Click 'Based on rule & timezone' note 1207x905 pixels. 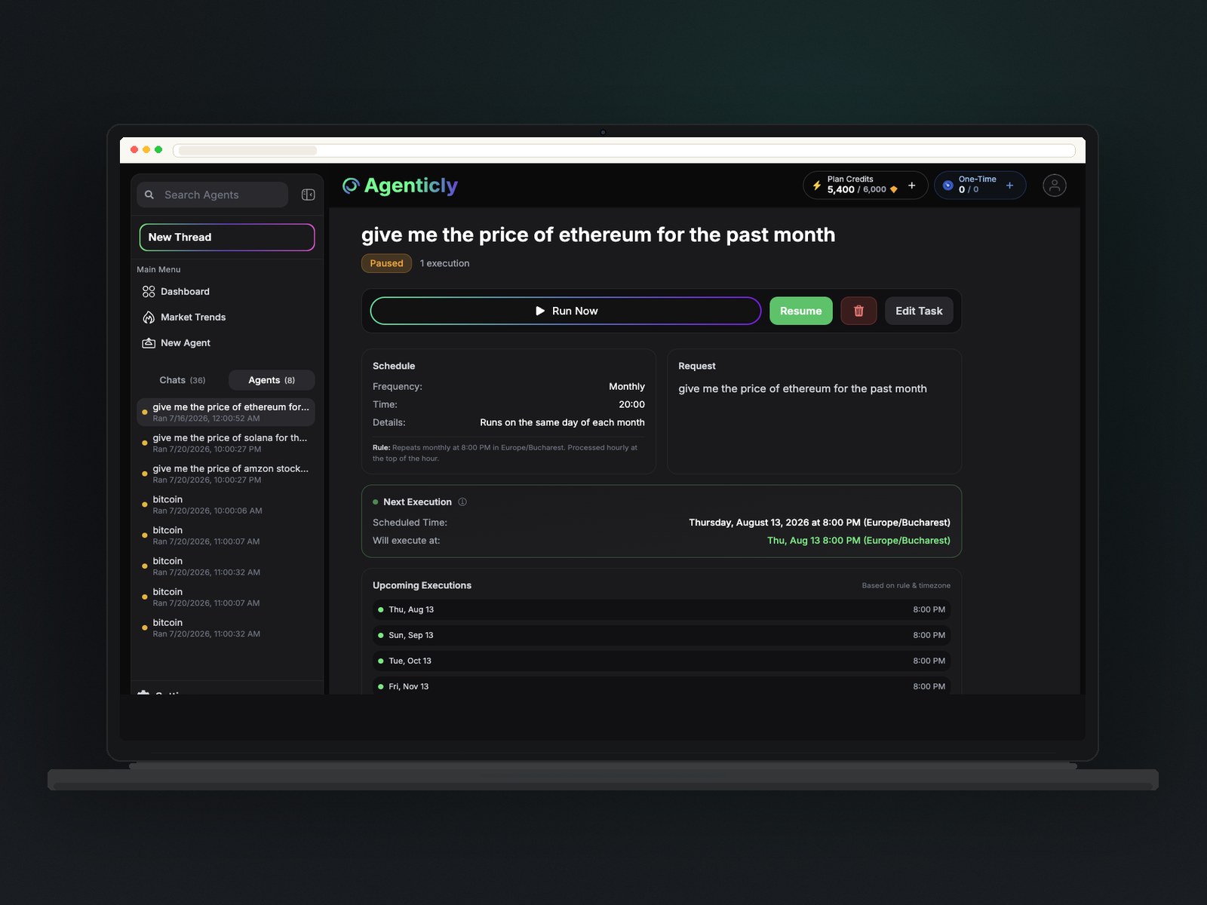(906, 586)
